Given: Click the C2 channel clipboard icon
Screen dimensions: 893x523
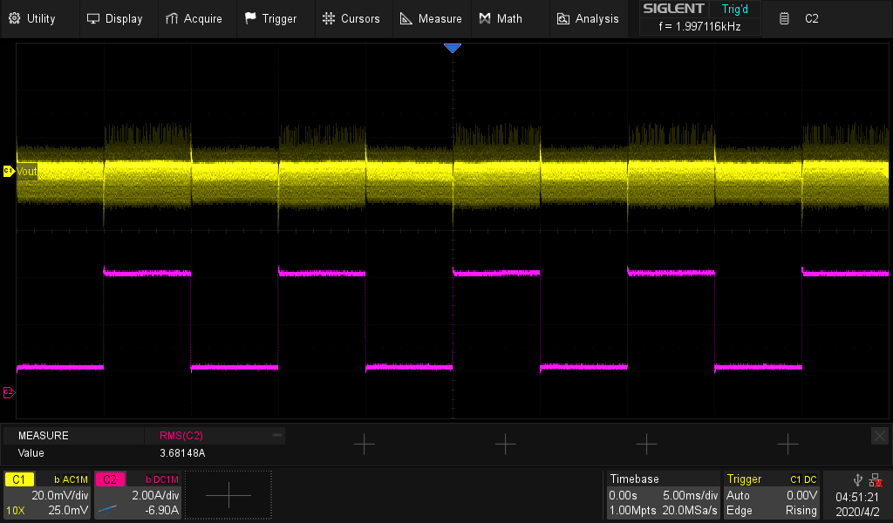Looking at the screenshot, I should [x=785, y=18].
